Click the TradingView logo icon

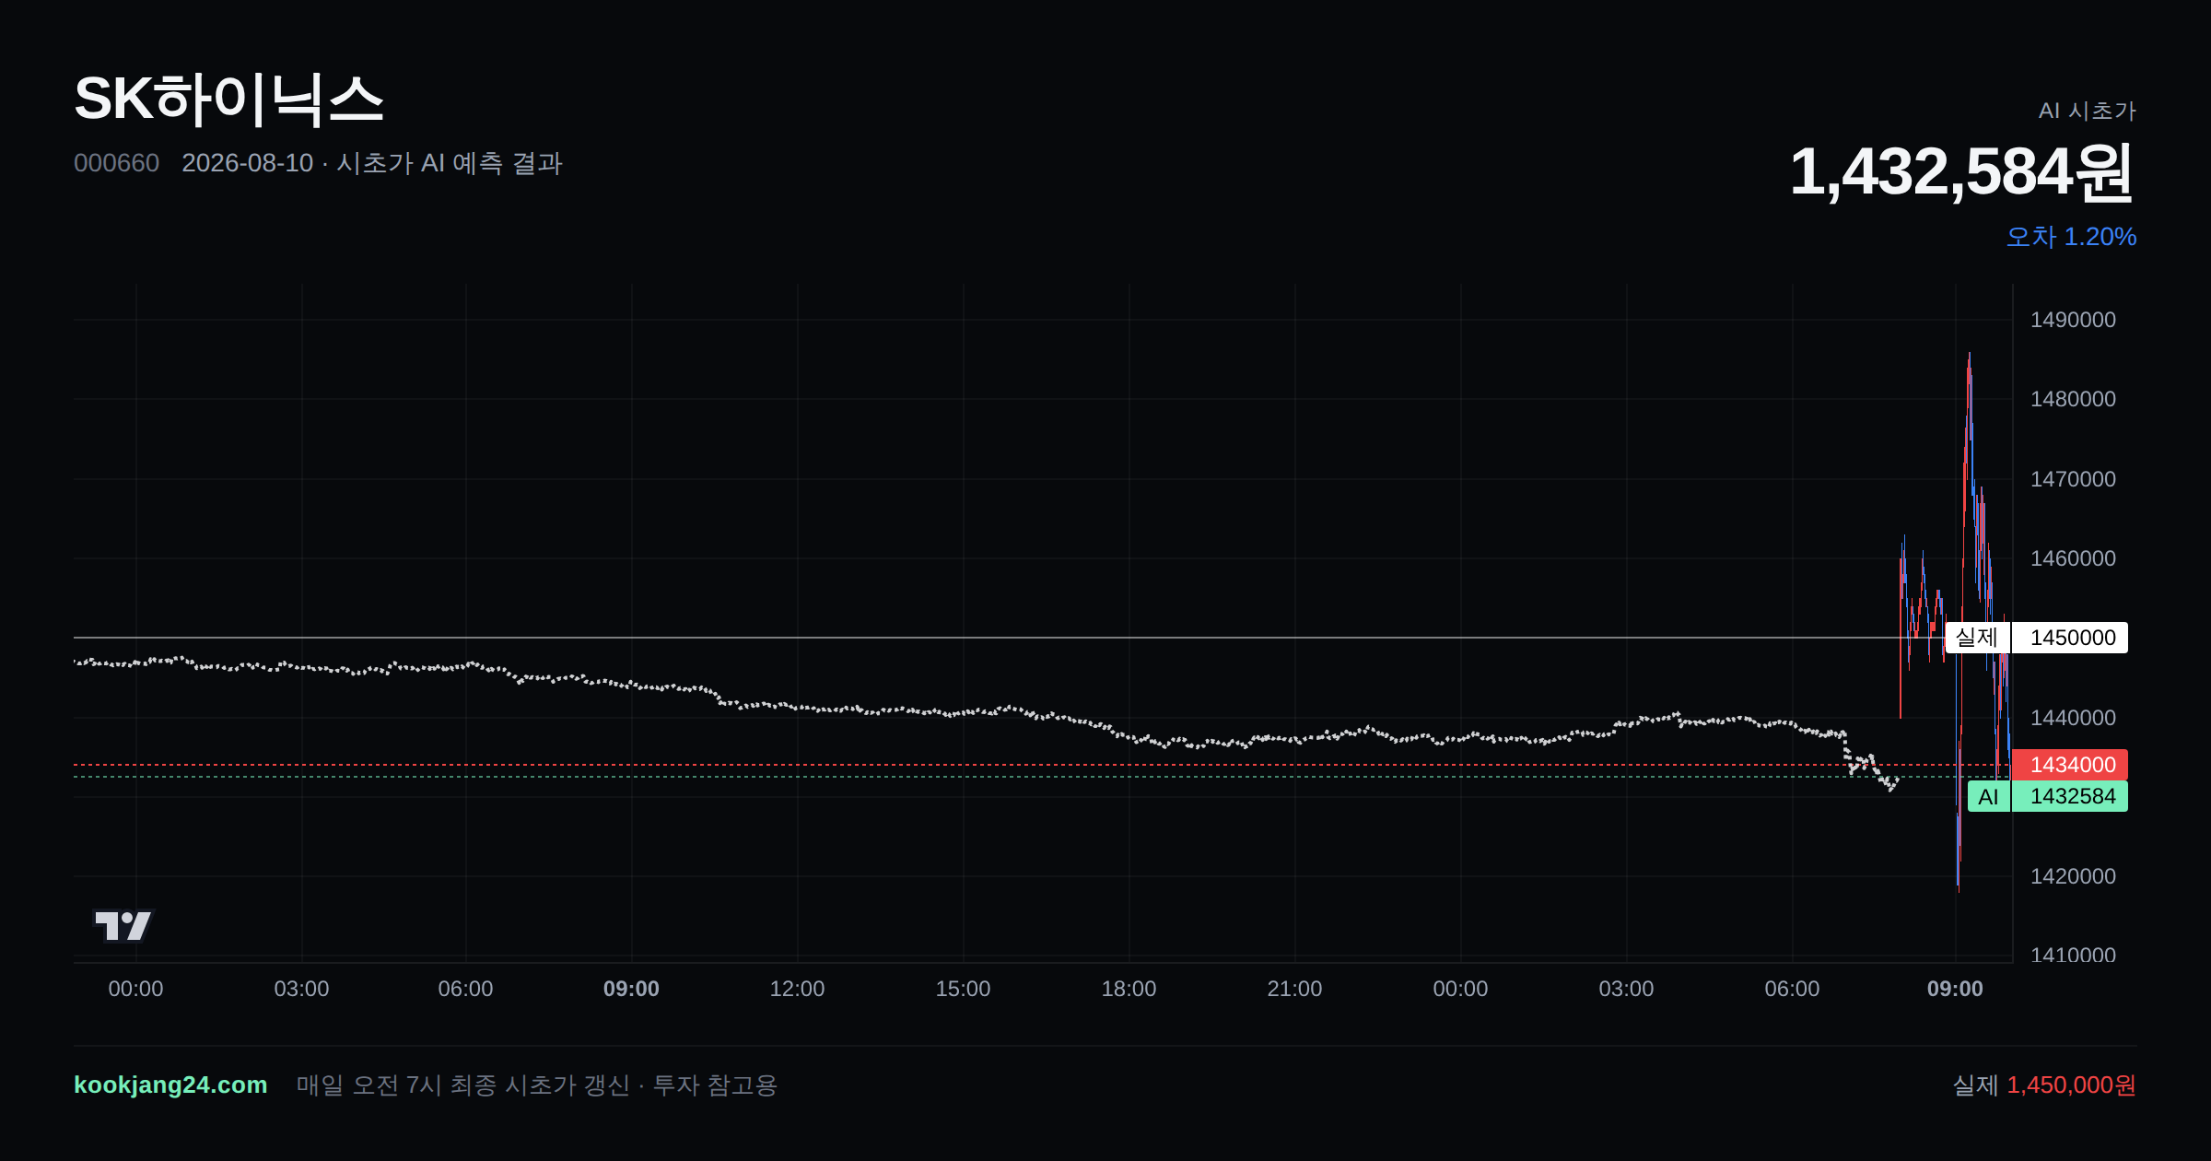tap(123, 926)
